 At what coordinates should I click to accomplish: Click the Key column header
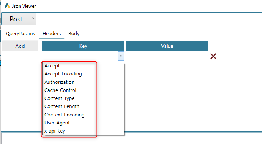(83, 46)
